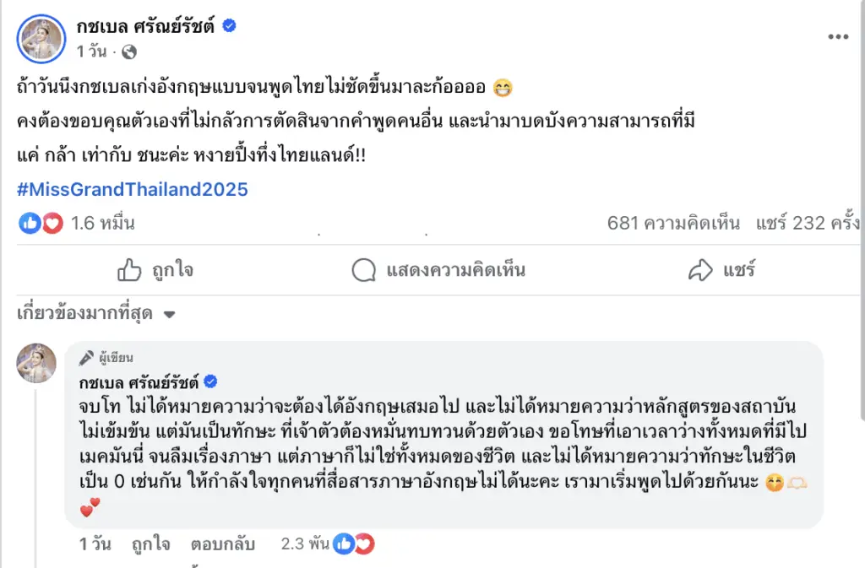Expand เกี่ยวข้องมากที่สุด comment sorting dropdown

pyautogui.click(x=96, y=314)
